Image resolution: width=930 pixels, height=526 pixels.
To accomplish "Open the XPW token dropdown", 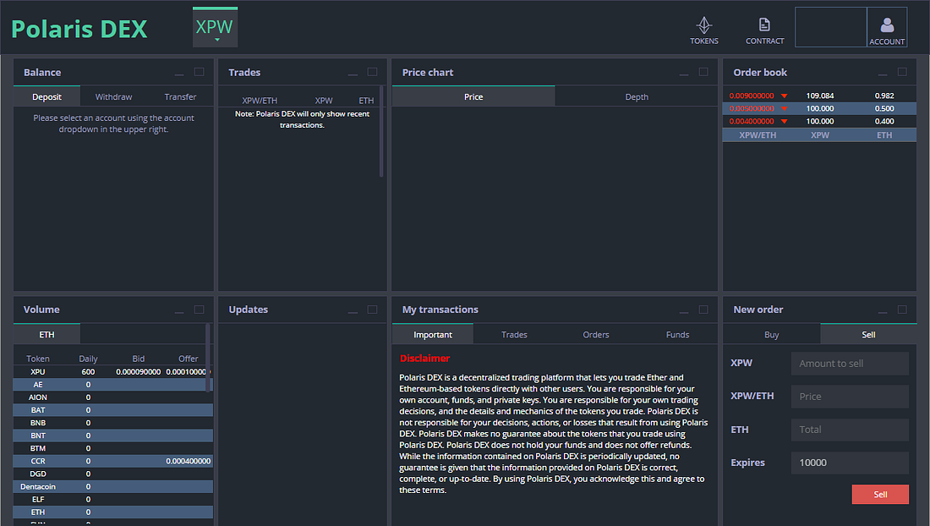I will (215, 27).
